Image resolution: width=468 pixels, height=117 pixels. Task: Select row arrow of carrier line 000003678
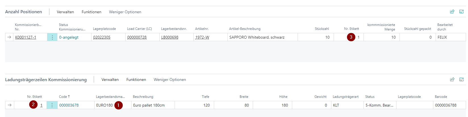(x=10, y=105)
